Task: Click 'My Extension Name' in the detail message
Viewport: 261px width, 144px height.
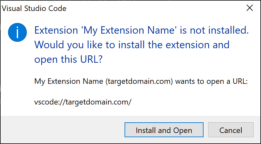Action: pos(69,81)
